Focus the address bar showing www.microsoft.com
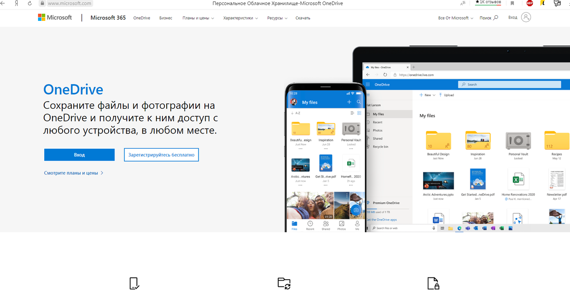Screen dimensions: 570x293 click(70, 3)
